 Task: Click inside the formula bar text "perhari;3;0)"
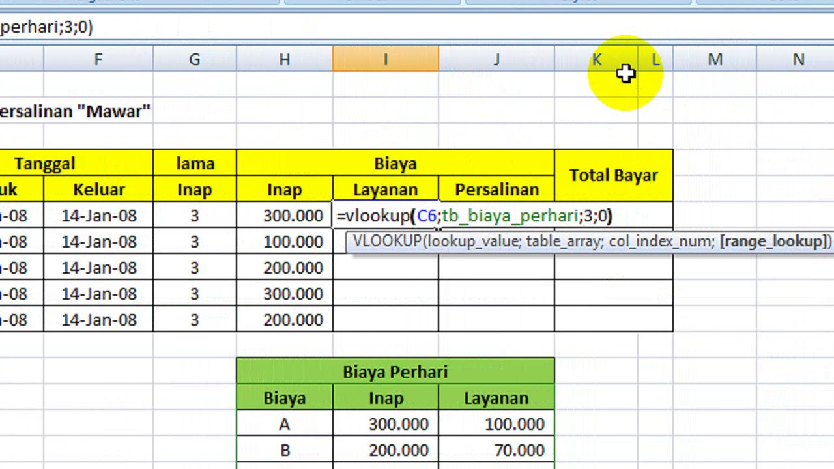46,27
